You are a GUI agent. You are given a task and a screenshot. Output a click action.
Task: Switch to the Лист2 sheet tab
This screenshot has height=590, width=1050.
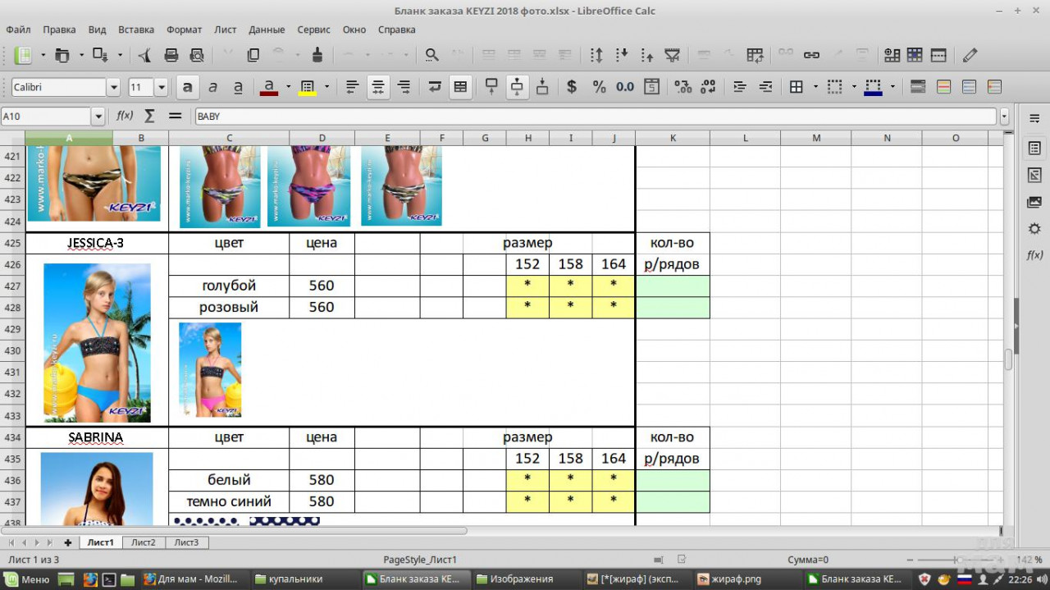pyautogui.click(x=144, y=542)
